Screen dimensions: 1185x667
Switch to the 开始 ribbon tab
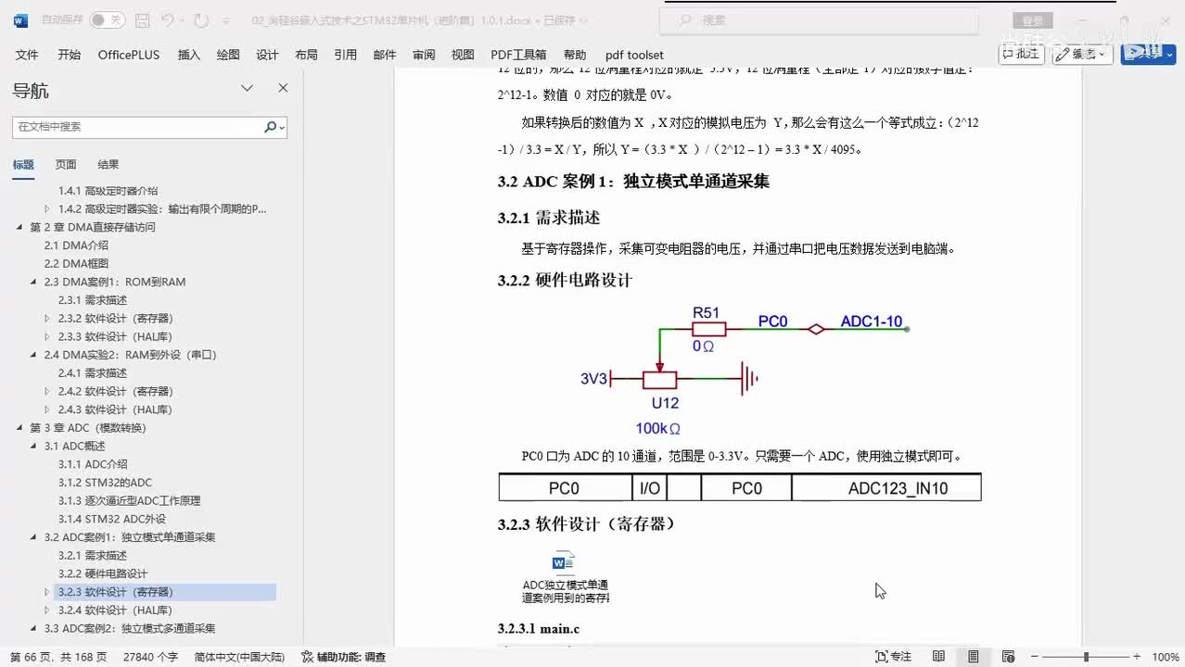point(69,55)
